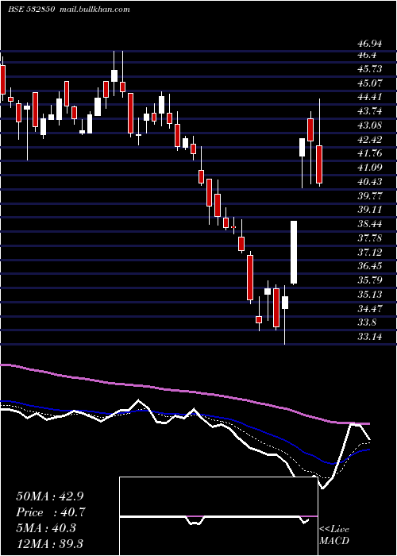The height and width of the screenshot is (556, 397).
Task: Click the mail.bullkhan.com text
Action: pyautogui.click(x=94, y=10)
